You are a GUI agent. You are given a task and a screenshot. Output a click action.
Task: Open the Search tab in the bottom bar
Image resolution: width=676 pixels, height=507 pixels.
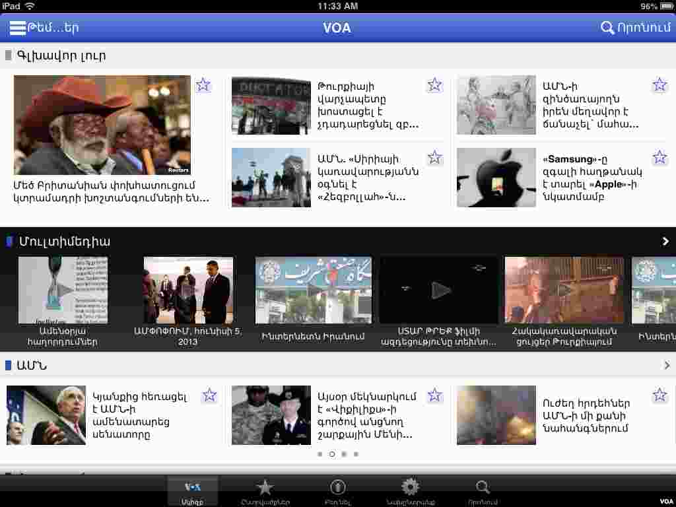coord(483,492)
